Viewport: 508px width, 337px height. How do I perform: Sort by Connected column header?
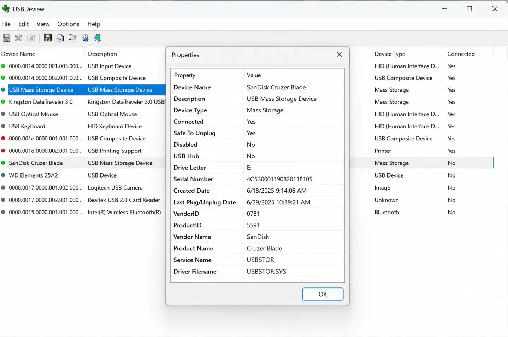click(468, 54)
